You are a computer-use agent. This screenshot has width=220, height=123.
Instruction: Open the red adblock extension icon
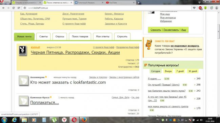pos(200,8)
